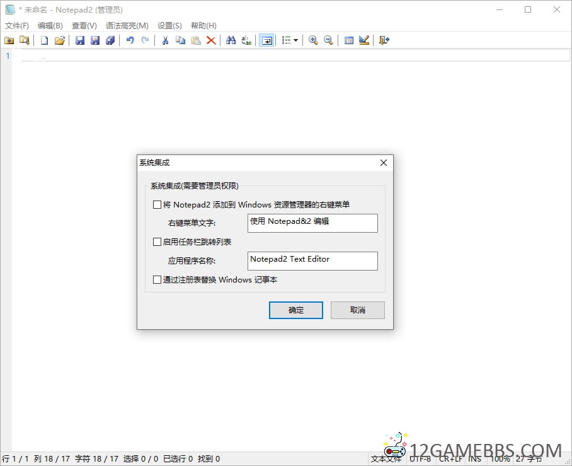The image size is (572, 466).
Task: Save the file with the first floppy icon
Action: 80,40
